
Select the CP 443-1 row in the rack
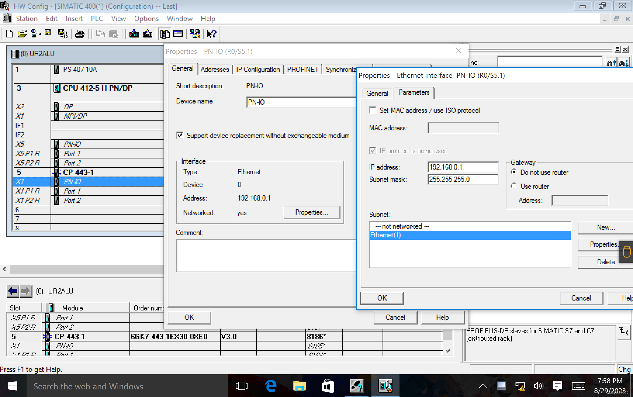[78, 172]
